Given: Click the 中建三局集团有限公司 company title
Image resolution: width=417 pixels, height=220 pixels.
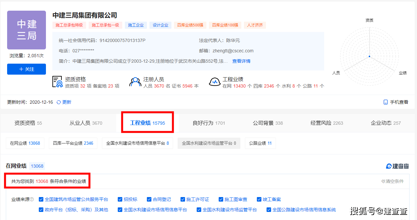Looking at the screenshot, I should coord(85,15).
